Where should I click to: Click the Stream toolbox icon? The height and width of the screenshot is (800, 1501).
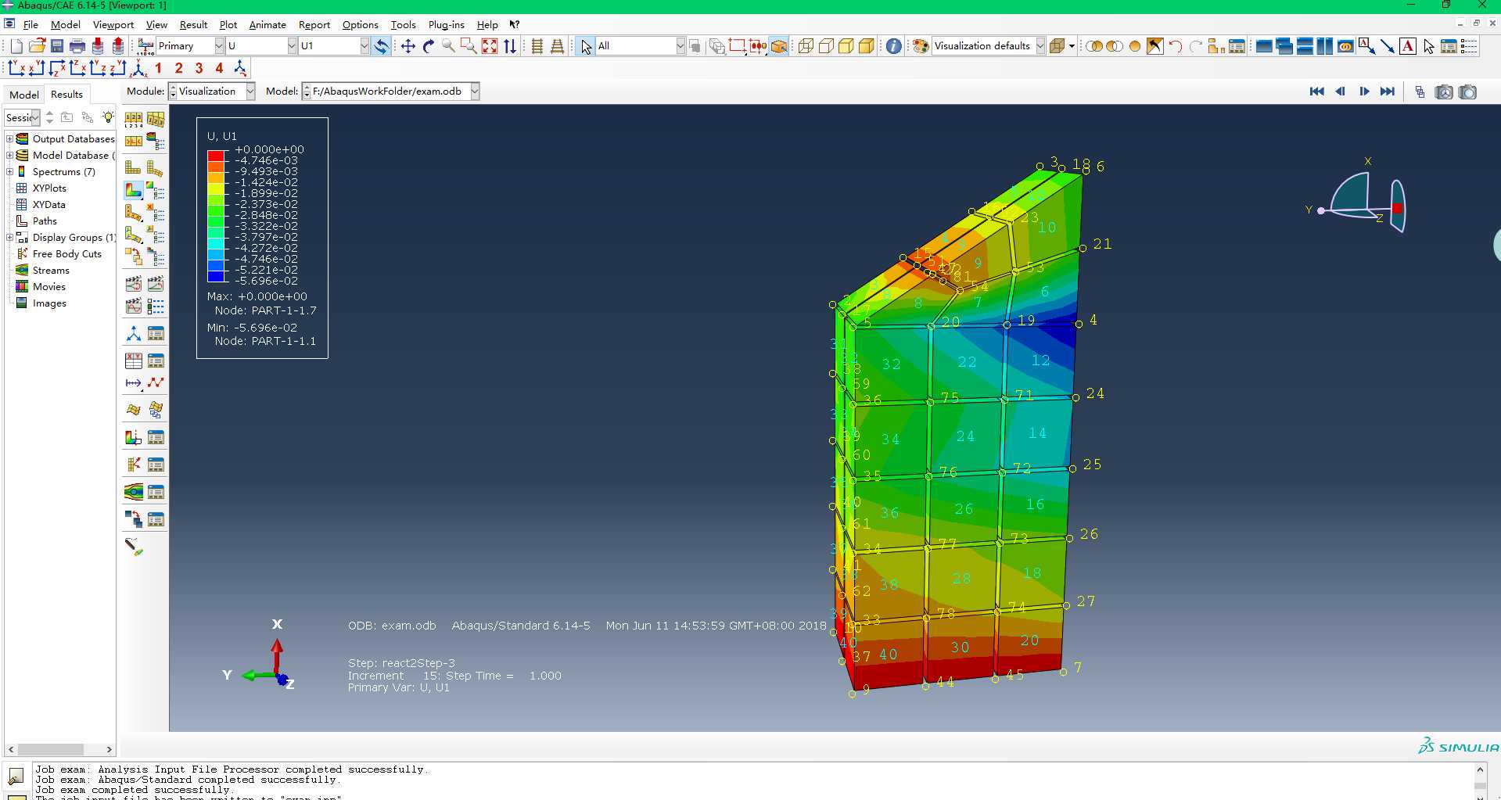click(x=134, y=492)
